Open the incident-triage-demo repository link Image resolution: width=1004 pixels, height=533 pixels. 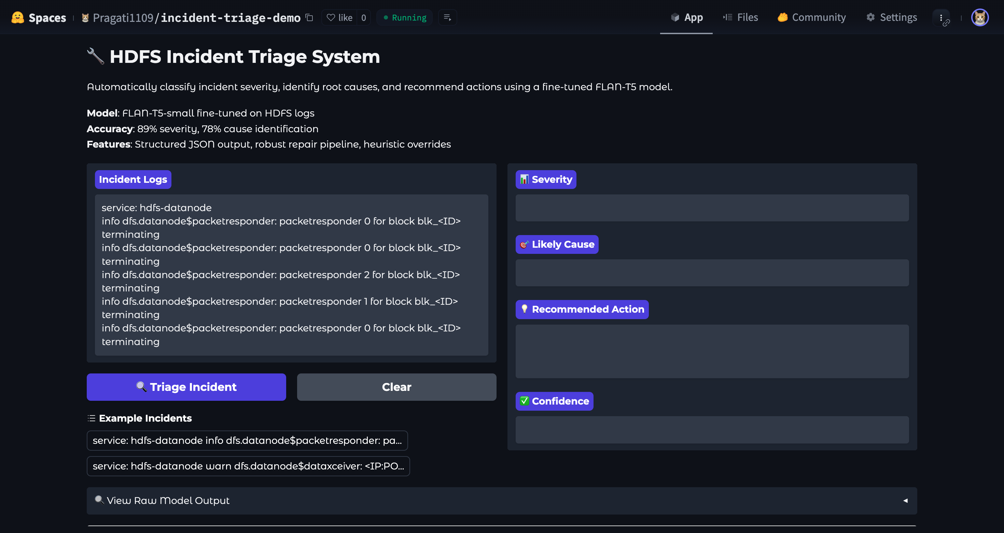click(231, 17)
